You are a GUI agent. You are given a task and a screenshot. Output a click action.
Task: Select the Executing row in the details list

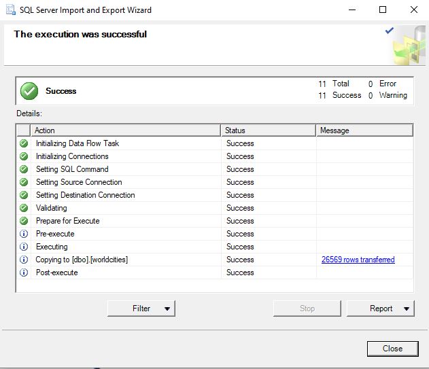click(x=52, y=247)
